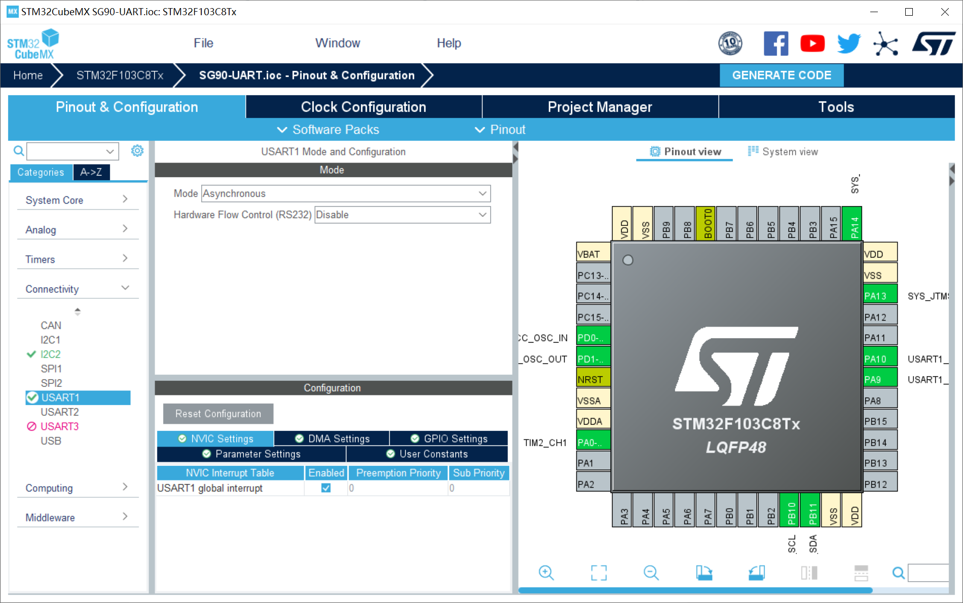The image size is (963, 603).
Task: Open the File menu
Action: [x=203, y=43]
